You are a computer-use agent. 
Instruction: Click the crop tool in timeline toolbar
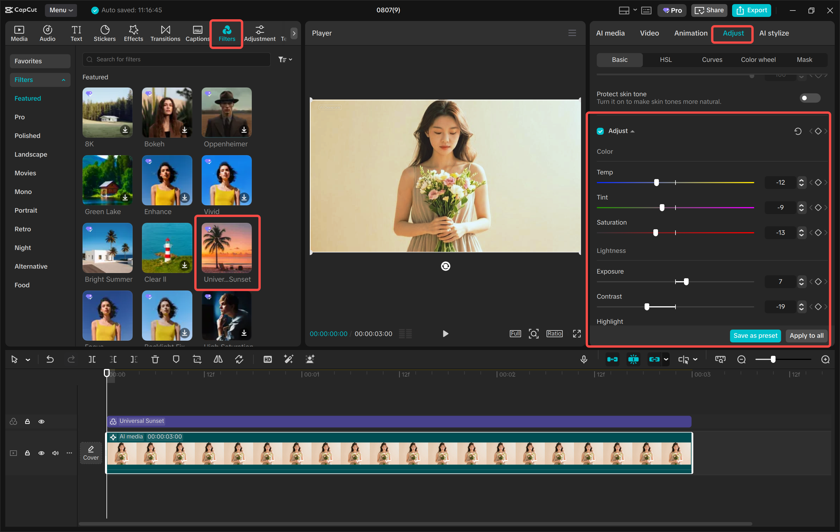coord(197,359)
